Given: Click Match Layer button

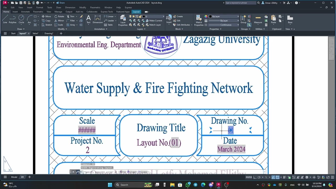Looking at the screenshot, I should 153,25.
